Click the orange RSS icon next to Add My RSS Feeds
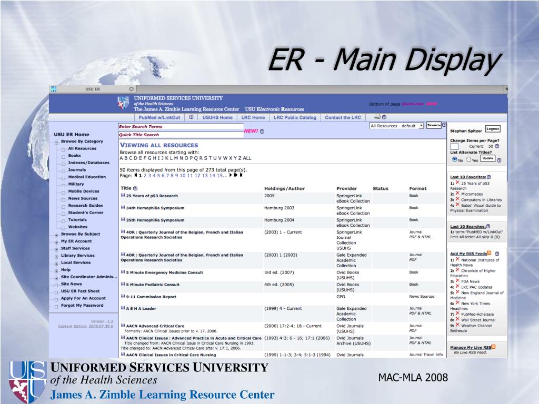539x404 pixels. (489, 253)
